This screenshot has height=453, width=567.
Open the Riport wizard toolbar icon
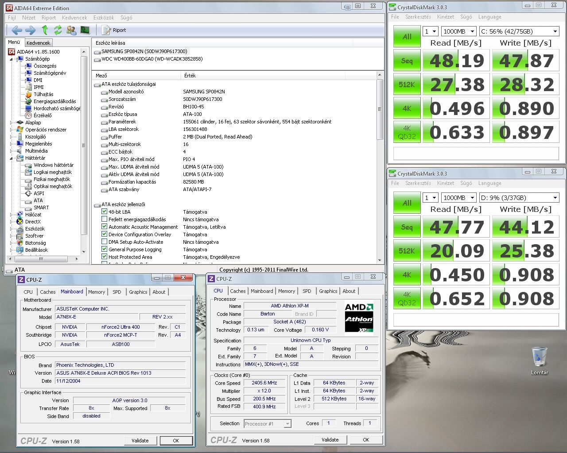tap(106, 30)
